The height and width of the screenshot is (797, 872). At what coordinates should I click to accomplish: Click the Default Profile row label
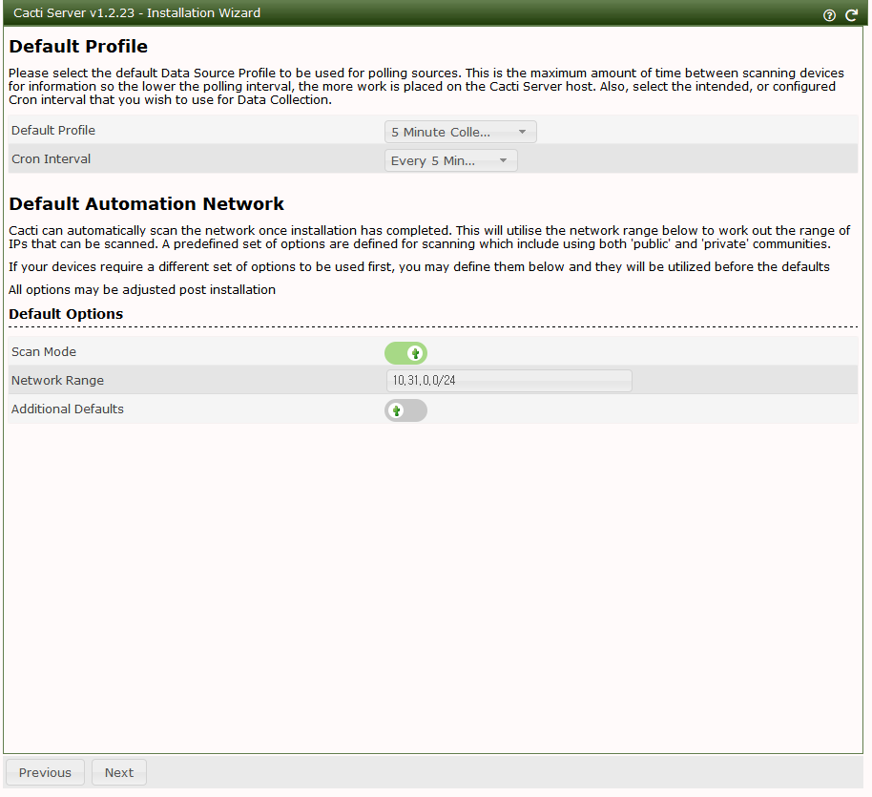point(53,130)
